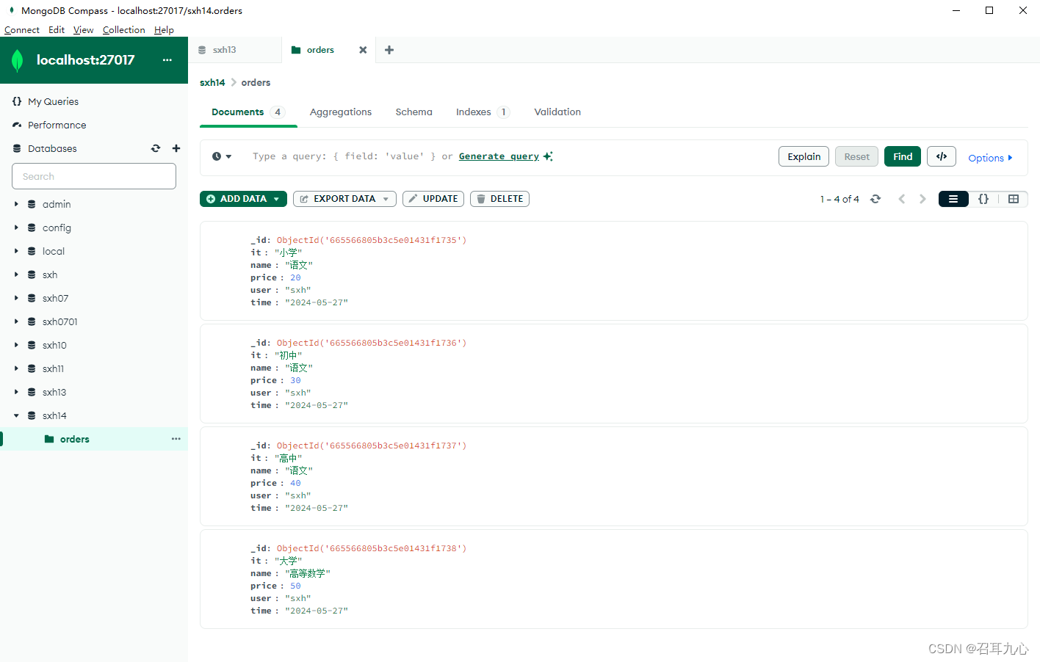
Task: Click the Generate query link
Action: click(x=499, y=156)
